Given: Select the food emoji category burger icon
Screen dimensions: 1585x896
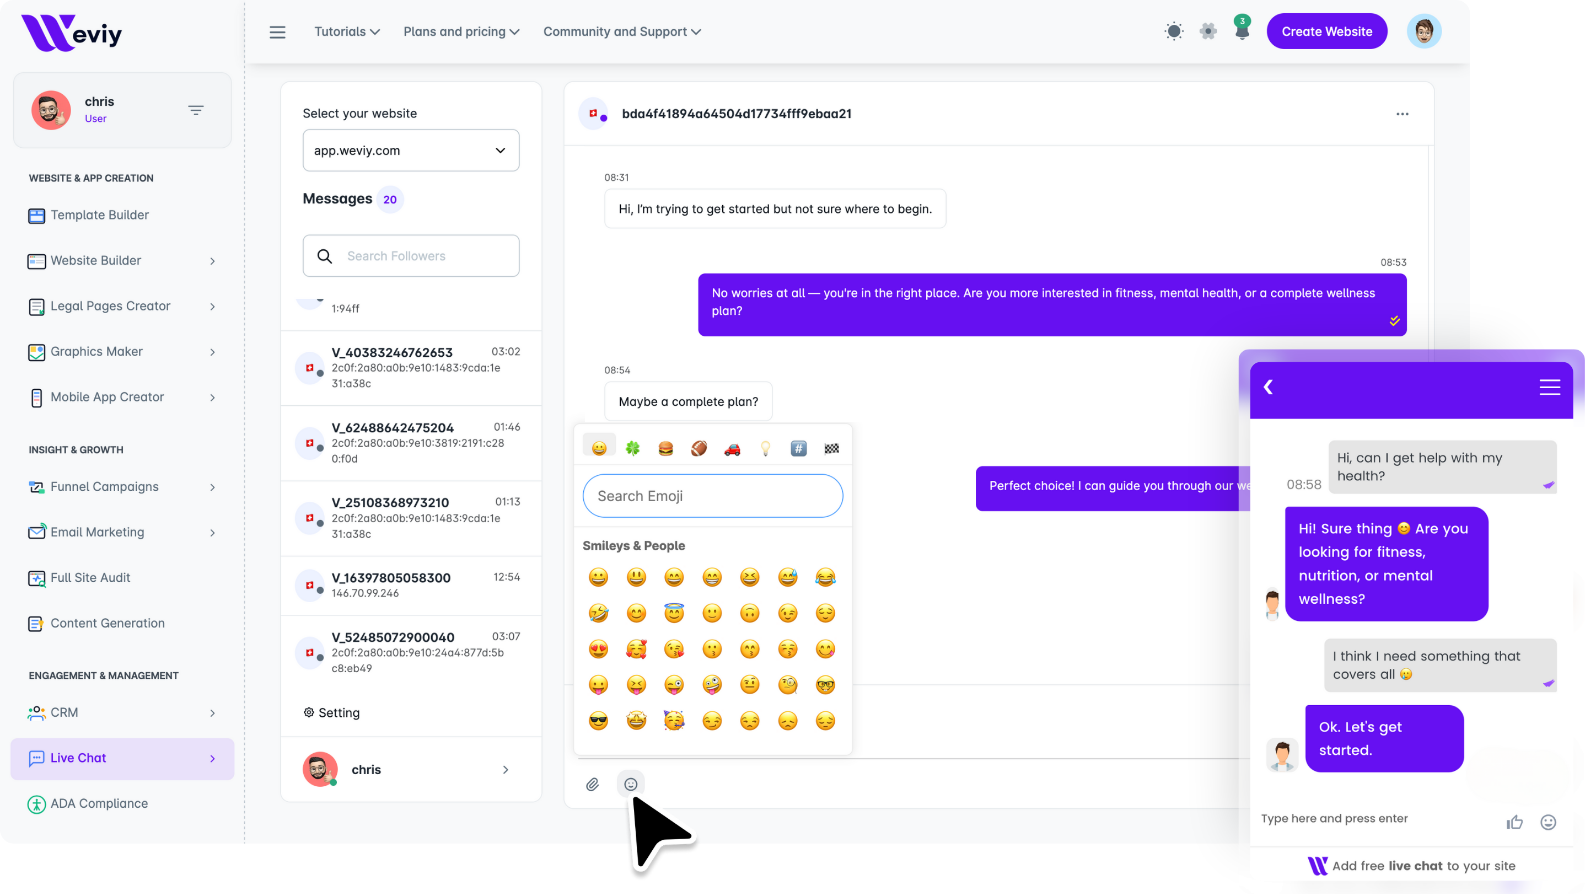Looking at the screenshot, I should click(666, 448).
